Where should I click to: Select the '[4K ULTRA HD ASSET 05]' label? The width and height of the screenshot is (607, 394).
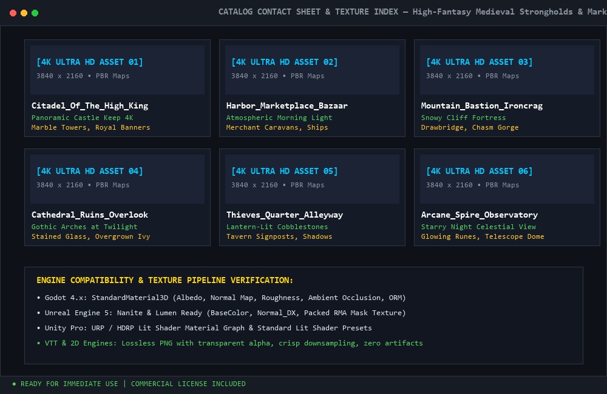coord(285,171)
